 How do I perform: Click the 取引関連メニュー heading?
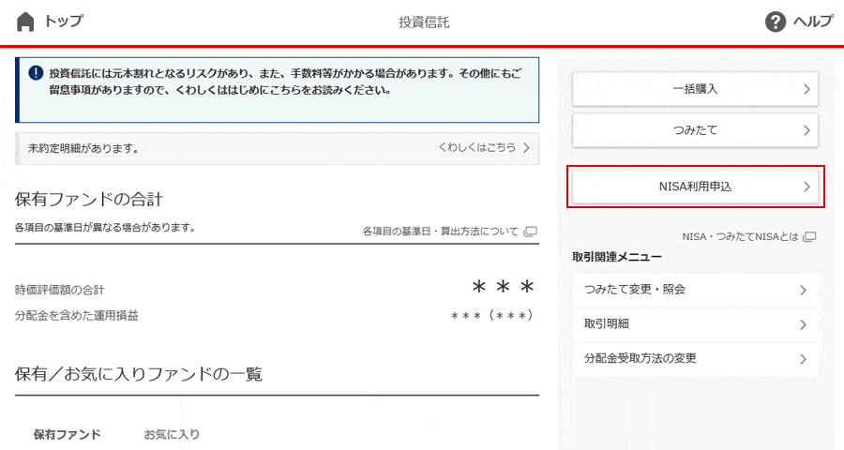617,257
